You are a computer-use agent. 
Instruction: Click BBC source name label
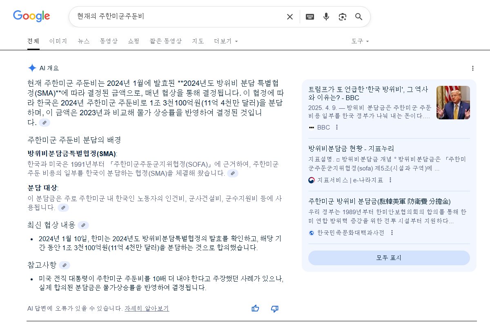(323, 128)
